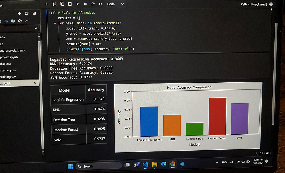Expand the sidebar dropdown chevron
The image size is (285, 173).
(36, 28)
